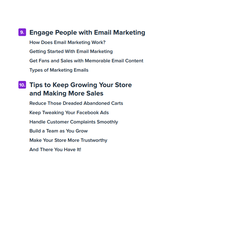Image resolution: width=225 pixels, height=251 pixels.
Task: Open the And There You Have It! section
Action: (x=55, y=150)
